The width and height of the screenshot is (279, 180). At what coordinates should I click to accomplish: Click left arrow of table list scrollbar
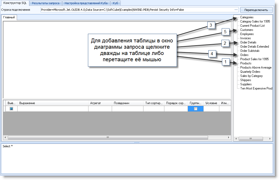[x=236, y=139]
